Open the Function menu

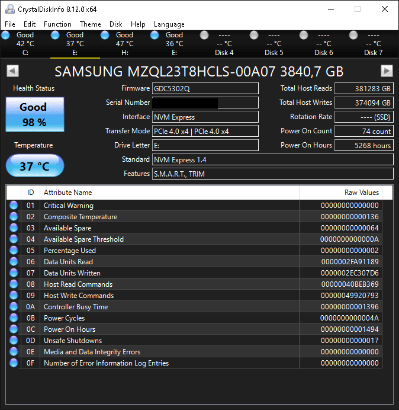coord(57,24)
